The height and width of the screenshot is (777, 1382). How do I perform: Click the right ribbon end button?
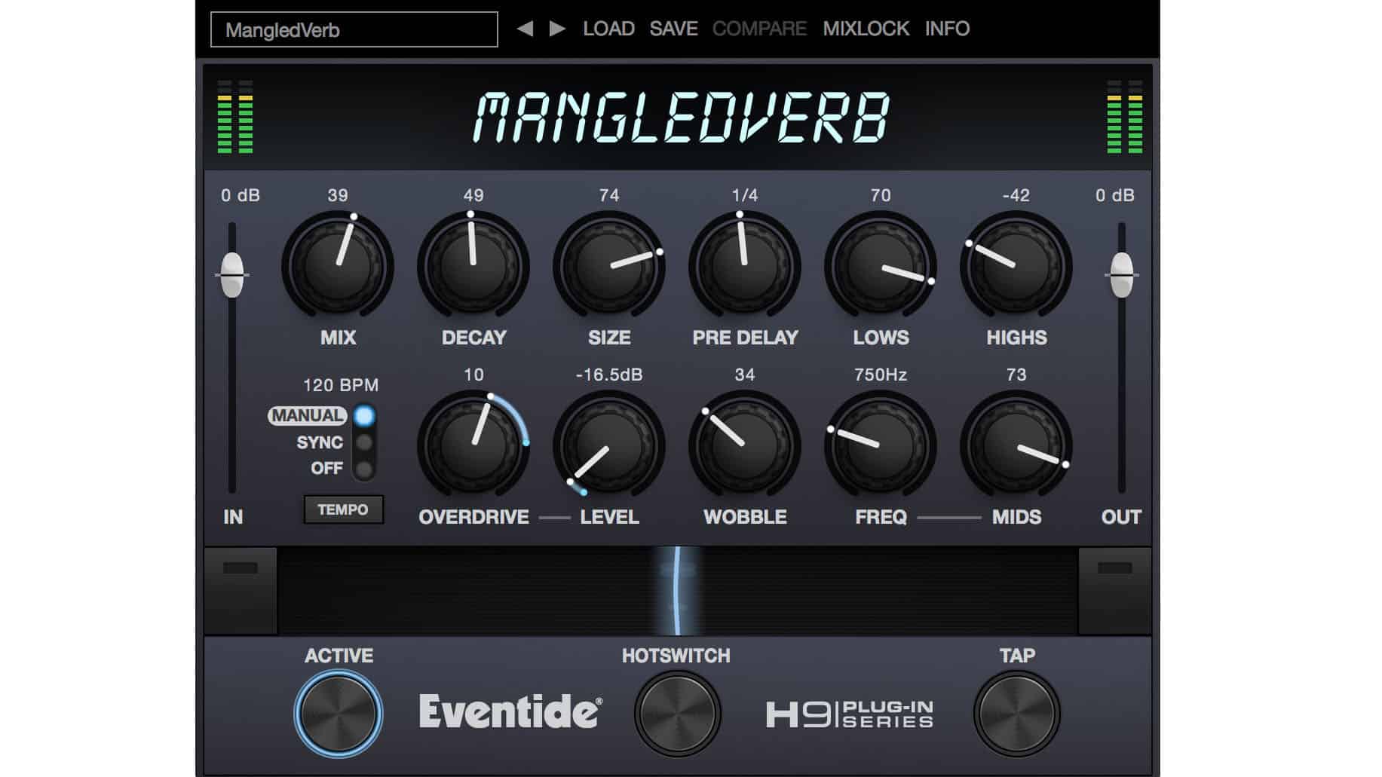[x=1114, y=591]
